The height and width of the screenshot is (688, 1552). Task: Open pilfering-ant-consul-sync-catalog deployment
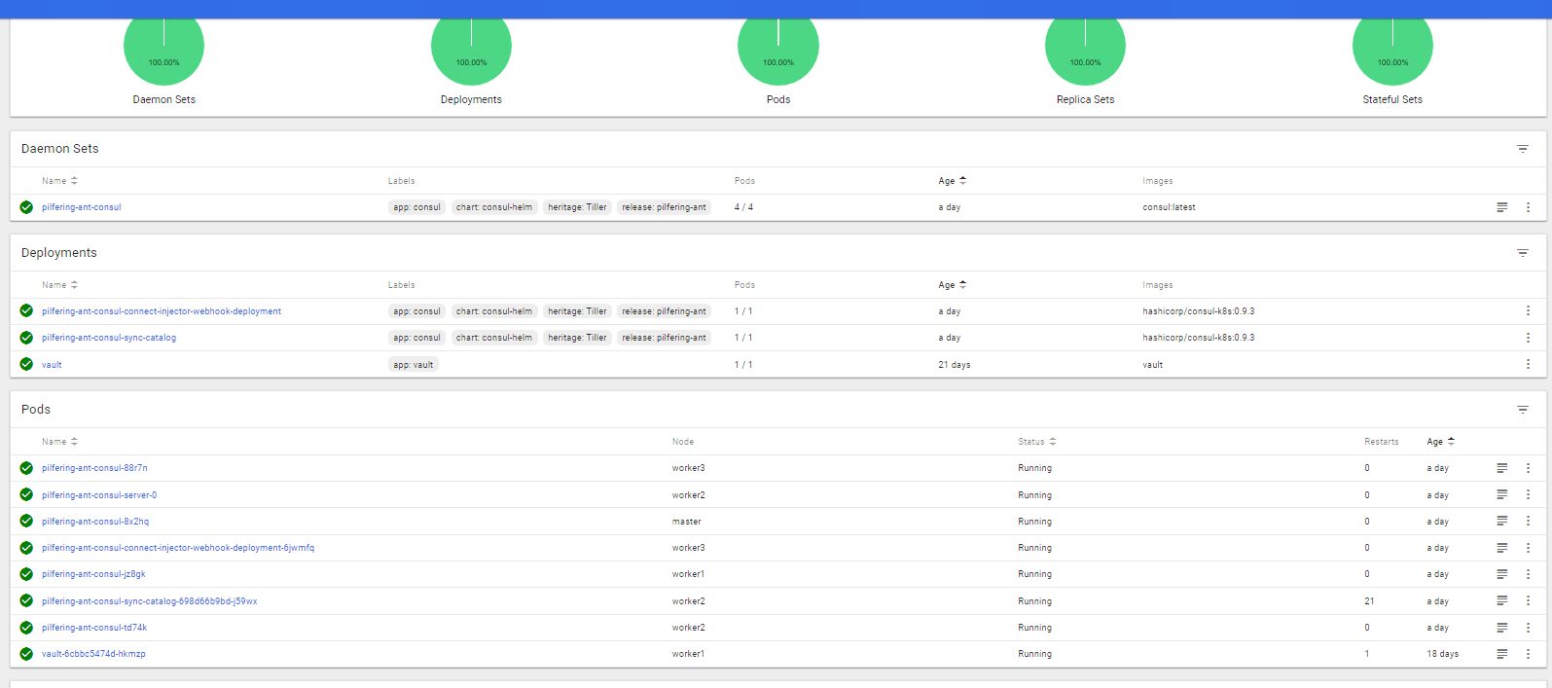(x=109, y=338)
